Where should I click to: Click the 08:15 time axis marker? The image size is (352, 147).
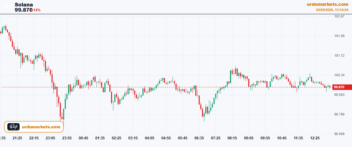(x=232, y=138)
